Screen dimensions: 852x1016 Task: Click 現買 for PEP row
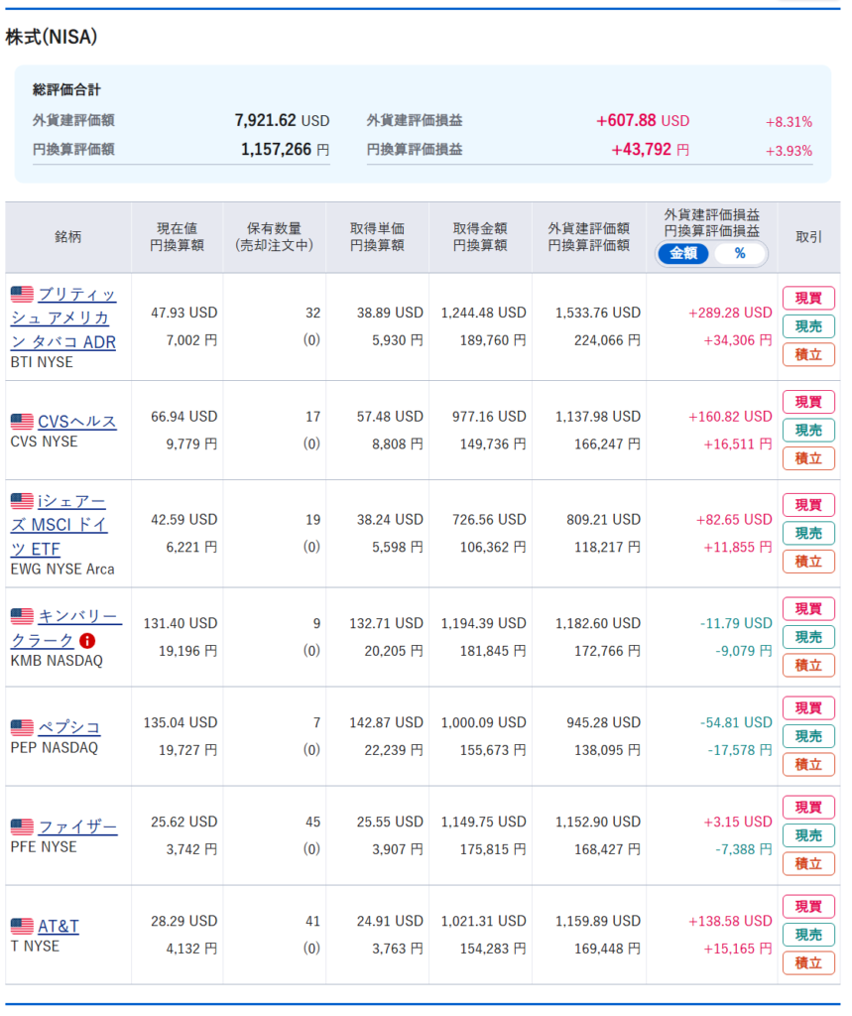point(808,708)
